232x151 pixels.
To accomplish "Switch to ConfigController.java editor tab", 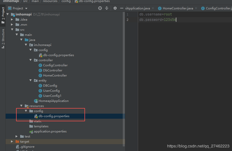I will click(x=218, y=8).
